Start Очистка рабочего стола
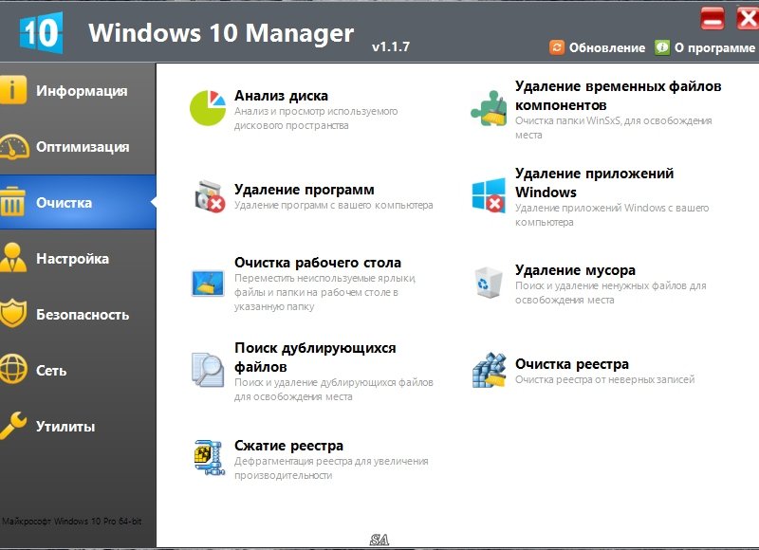759x550 pixels. [318, 263]
